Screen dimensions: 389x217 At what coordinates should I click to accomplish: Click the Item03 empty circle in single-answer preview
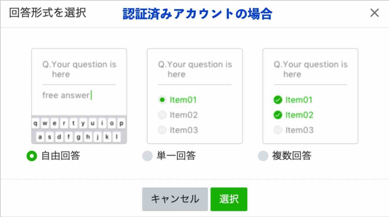(x=162, y=130)
